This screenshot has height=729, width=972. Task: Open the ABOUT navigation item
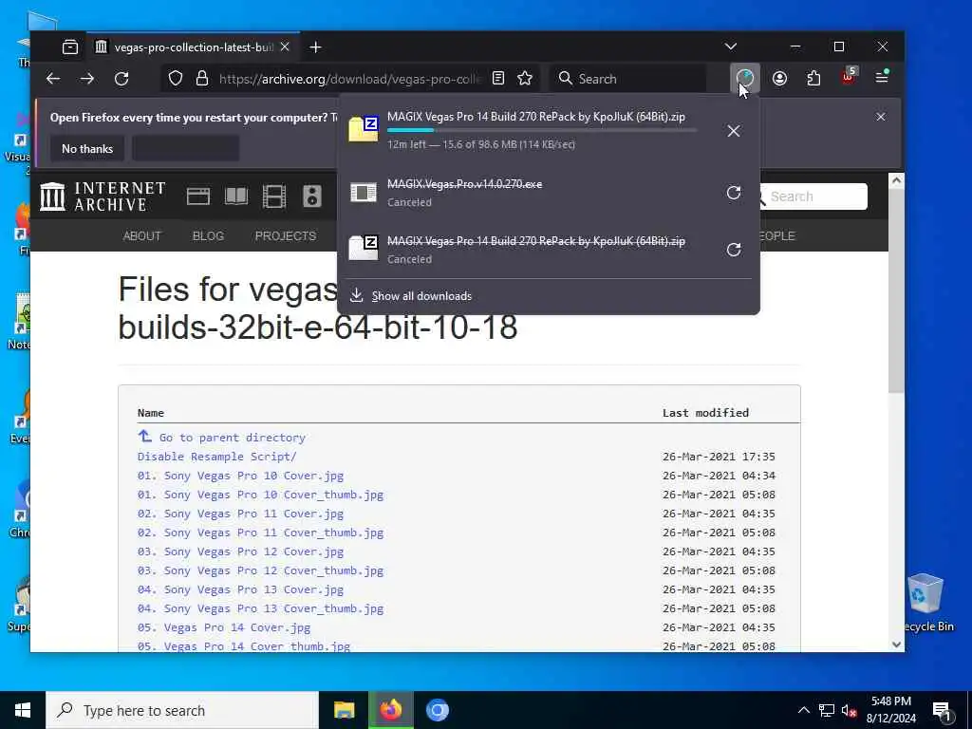tap(142, 236)
